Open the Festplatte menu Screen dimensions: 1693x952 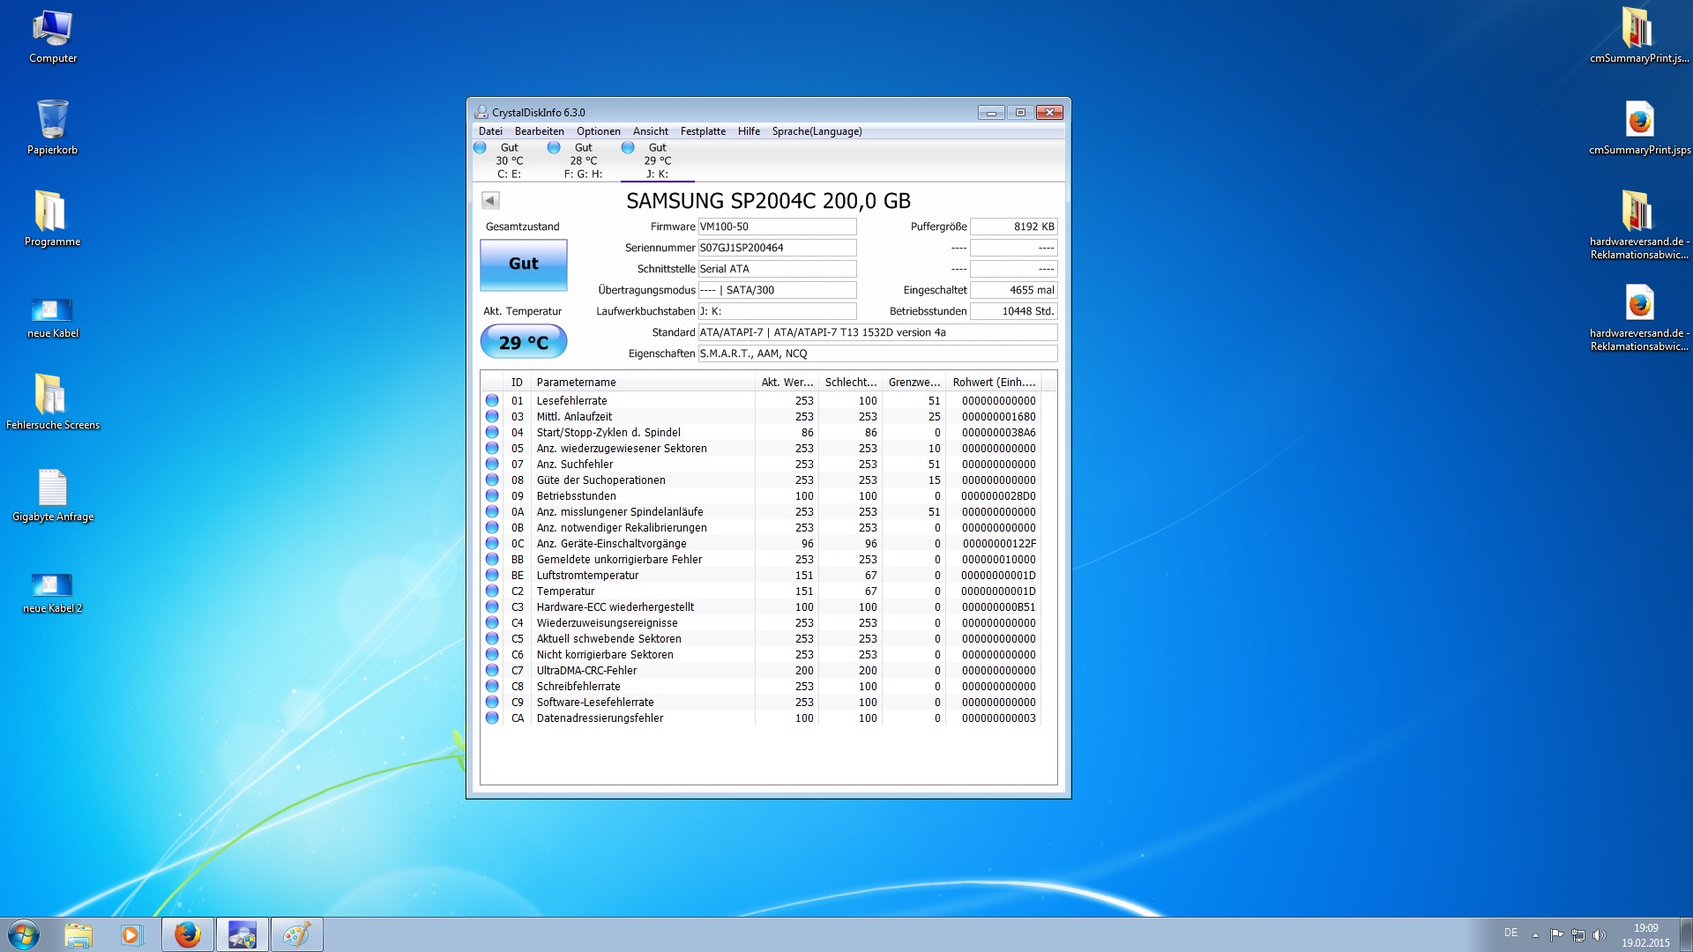point(703,131)
